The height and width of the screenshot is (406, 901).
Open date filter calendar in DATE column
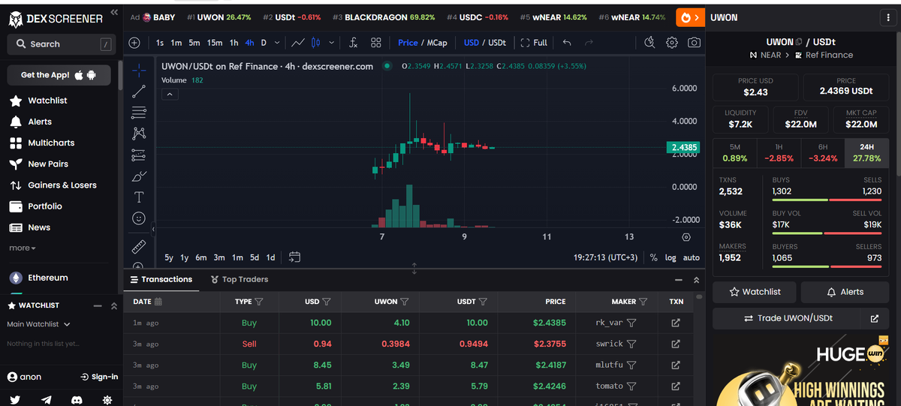click(x=158, y=302)
